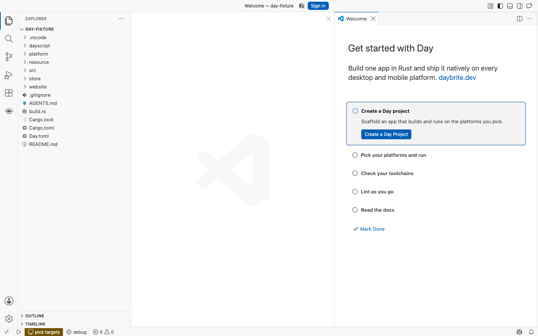Select the Read the docs step
The height and width of the screenshot is (336, 538).
(x=378, y=210)
